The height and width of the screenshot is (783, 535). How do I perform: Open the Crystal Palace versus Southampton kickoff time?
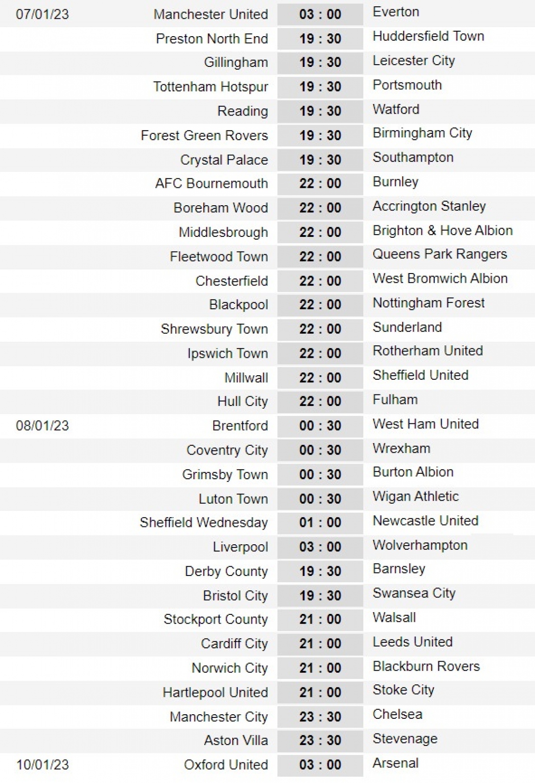click(x=320, y=160)
